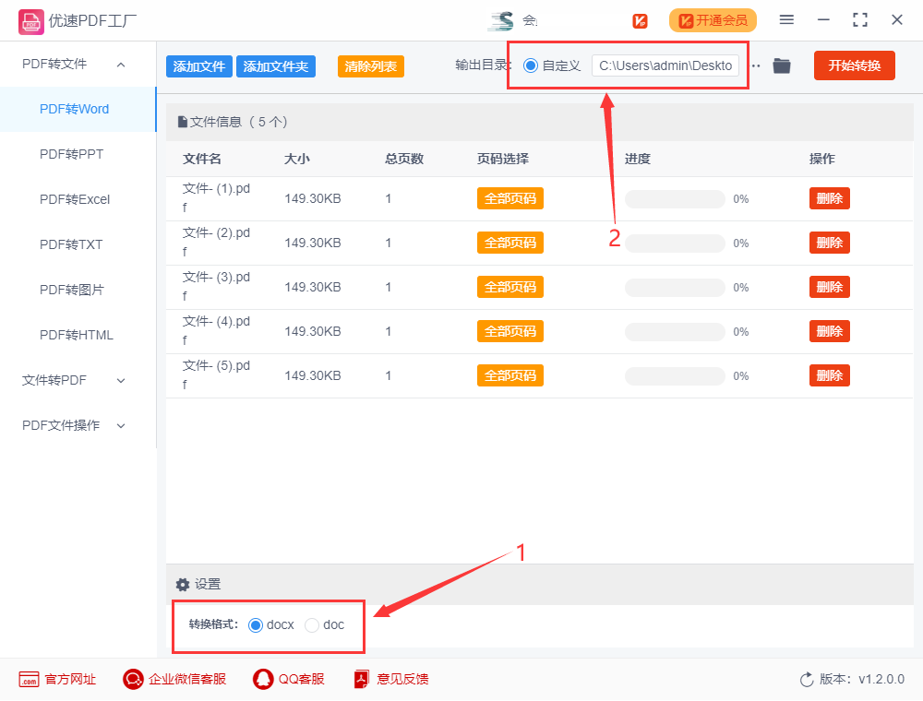This screenshot has width=923, height=701.
Task: Start conversion with 开始转换 button
Action: (854, 65)
